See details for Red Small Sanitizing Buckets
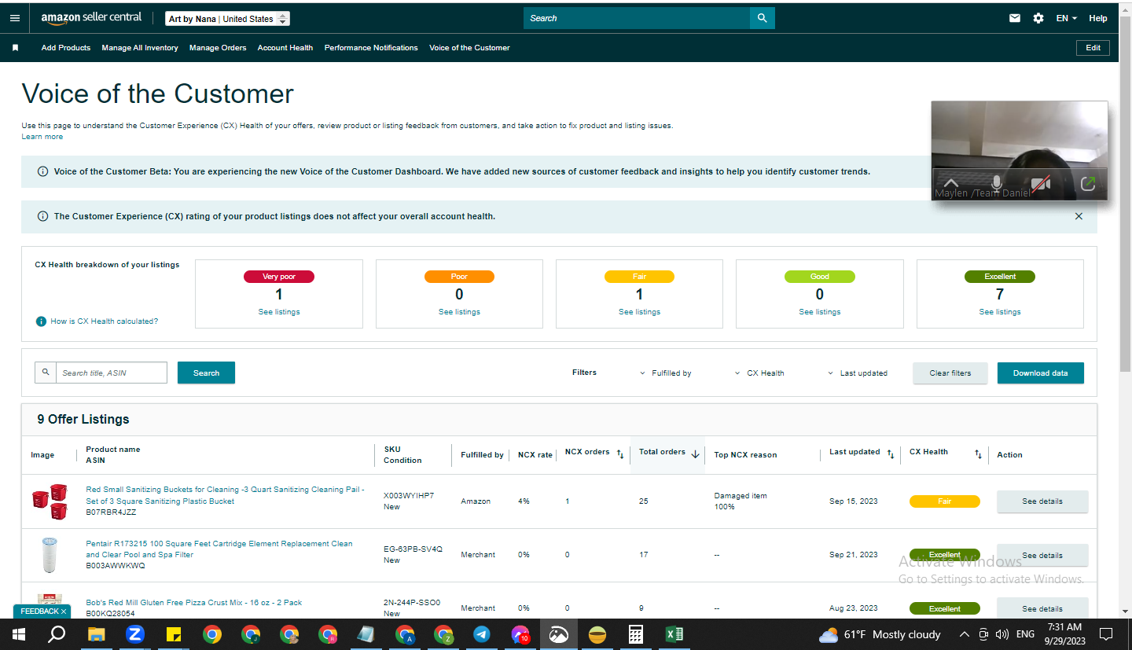Viewport: 1132px width, 650px height. [x=1042, y=501]
